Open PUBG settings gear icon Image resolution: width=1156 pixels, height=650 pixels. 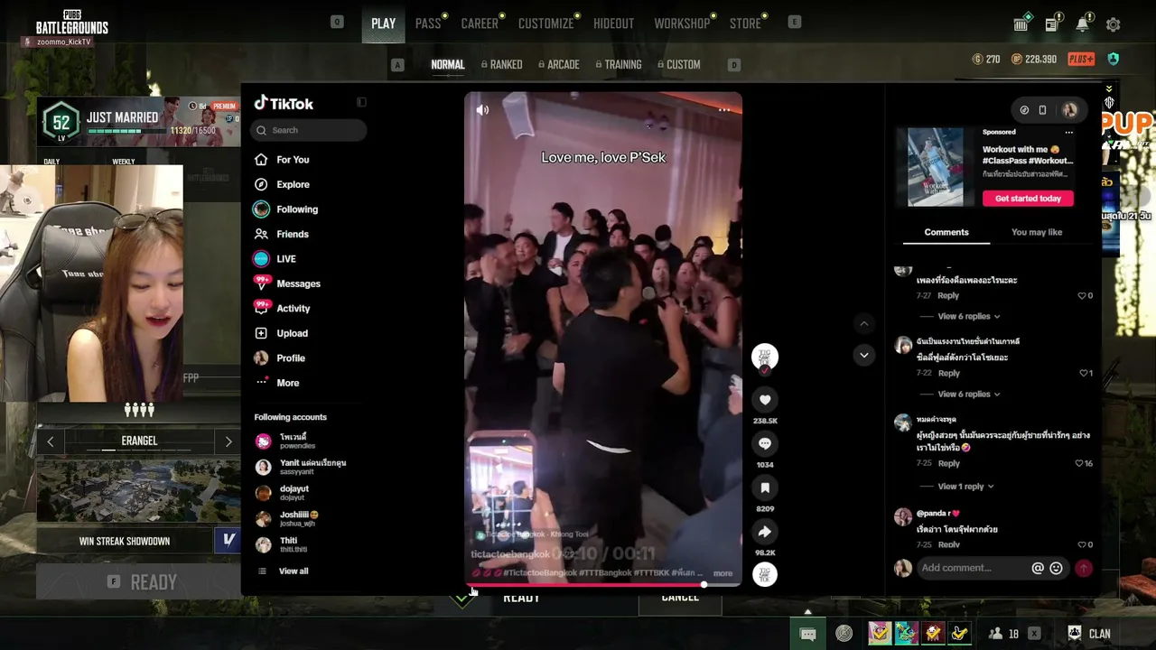1113,24
